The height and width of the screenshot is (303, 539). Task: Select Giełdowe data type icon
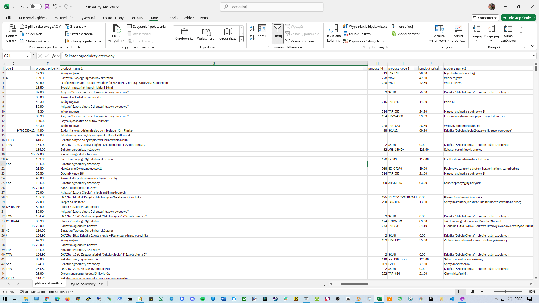click(184, 31)
